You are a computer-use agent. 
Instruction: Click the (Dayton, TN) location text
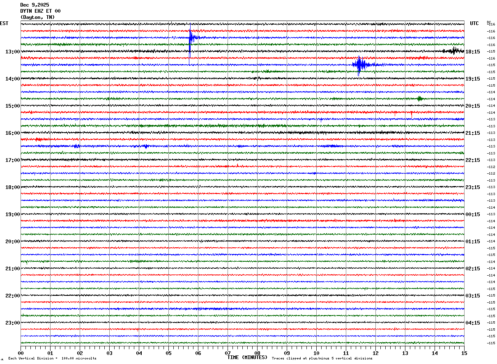[x=37, y=17]
